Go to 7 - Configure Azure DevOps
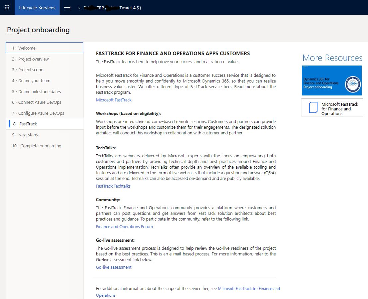The width and height of the screenshot is (368, 299). point(44,113)
